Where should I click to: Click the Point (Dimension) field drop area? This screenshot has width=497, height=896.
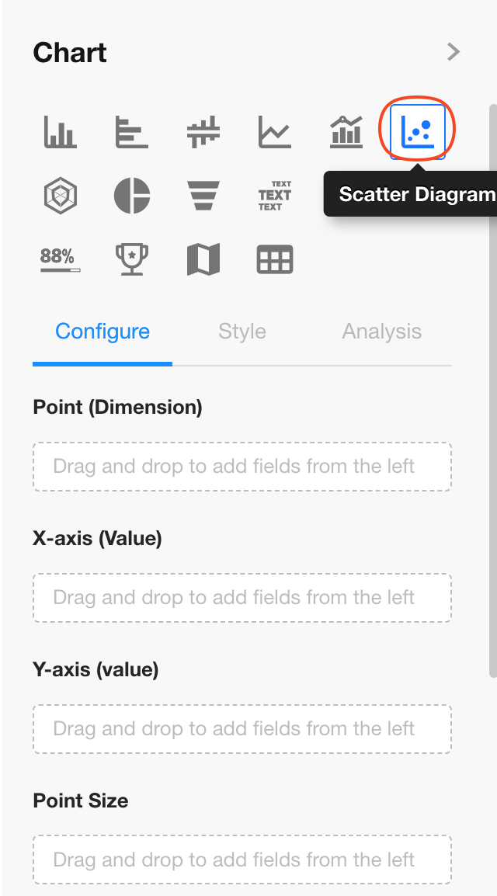point(242,467)
